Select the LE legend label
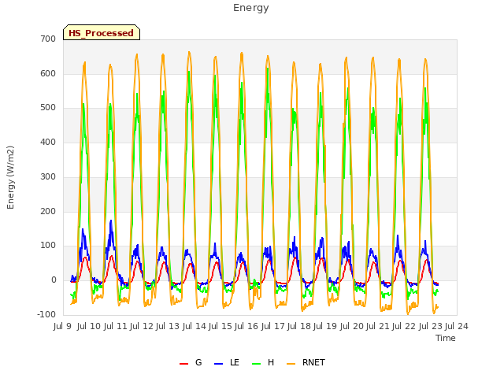This screenshot has width=504, height=378. pyautogui.click(x=235, y=362)
